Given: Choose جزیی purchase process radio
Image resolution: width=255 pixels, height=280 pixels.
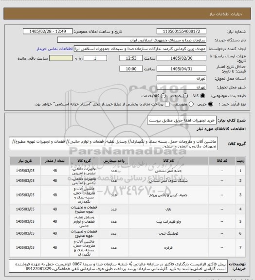Looking at the screenshot, I should pyautogui.click(x=211, y=104).
